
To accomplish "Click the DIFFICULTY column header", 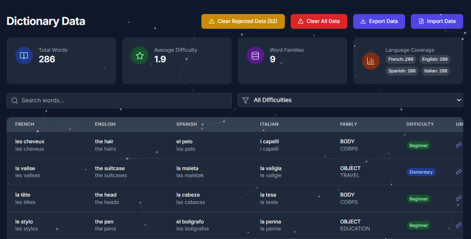I will (x=420, y=124).
